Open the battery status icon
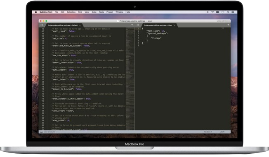The height and width of the screenshot is (157, 269). [218, 12]
